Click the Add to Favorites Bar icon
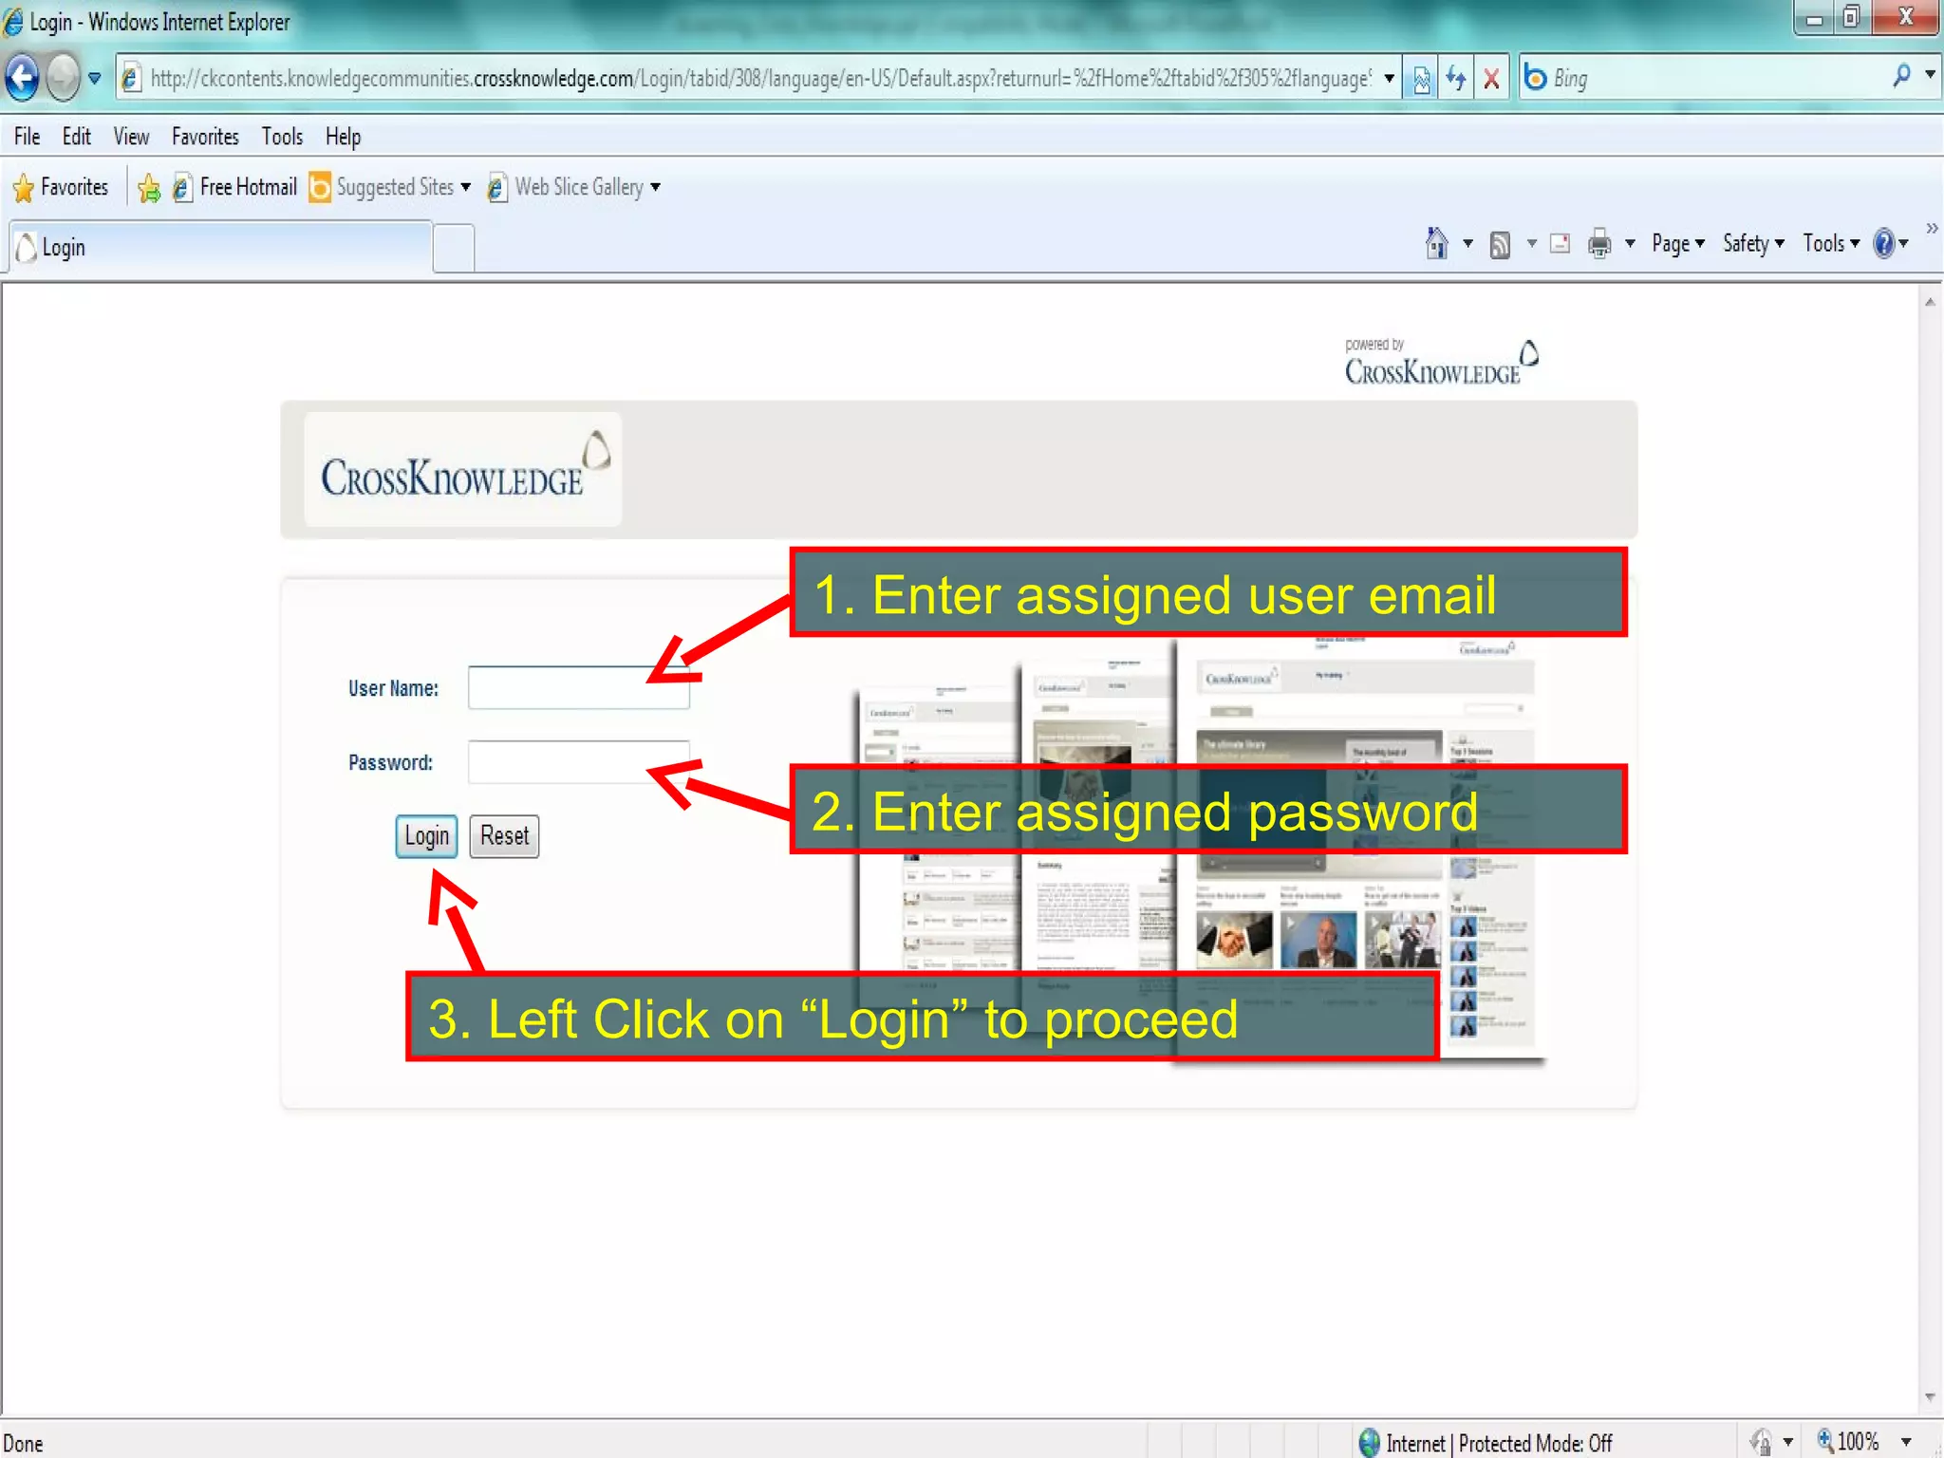This screenshot has height=1458, width=1944. click(149, 188)
